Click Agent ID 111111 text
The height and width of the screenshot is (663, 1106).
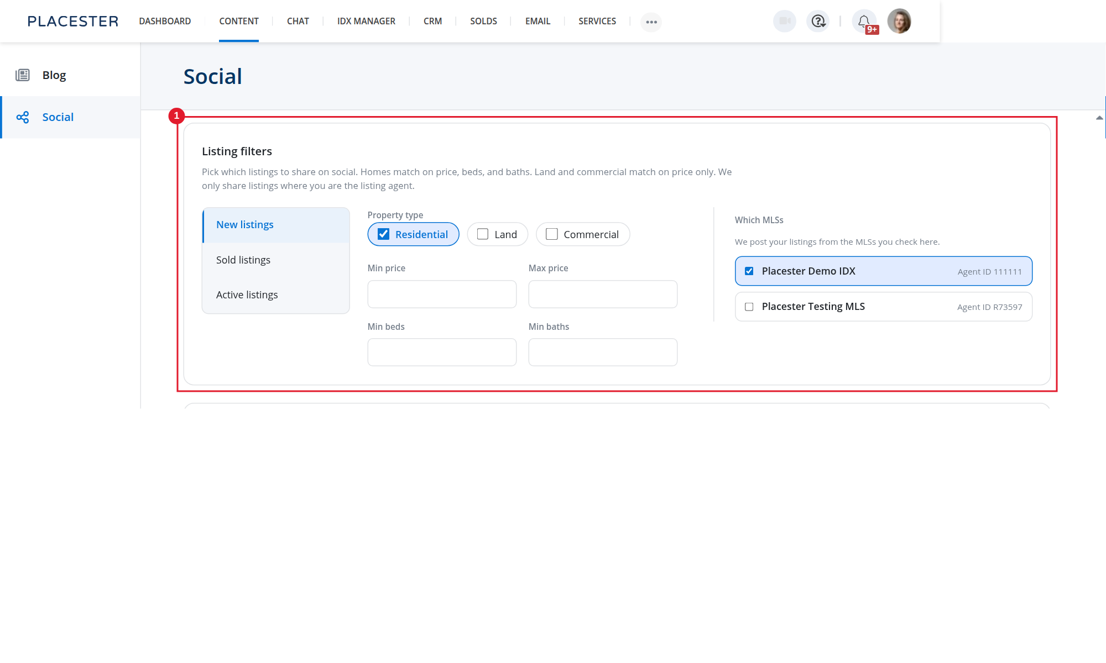(990, 272)
